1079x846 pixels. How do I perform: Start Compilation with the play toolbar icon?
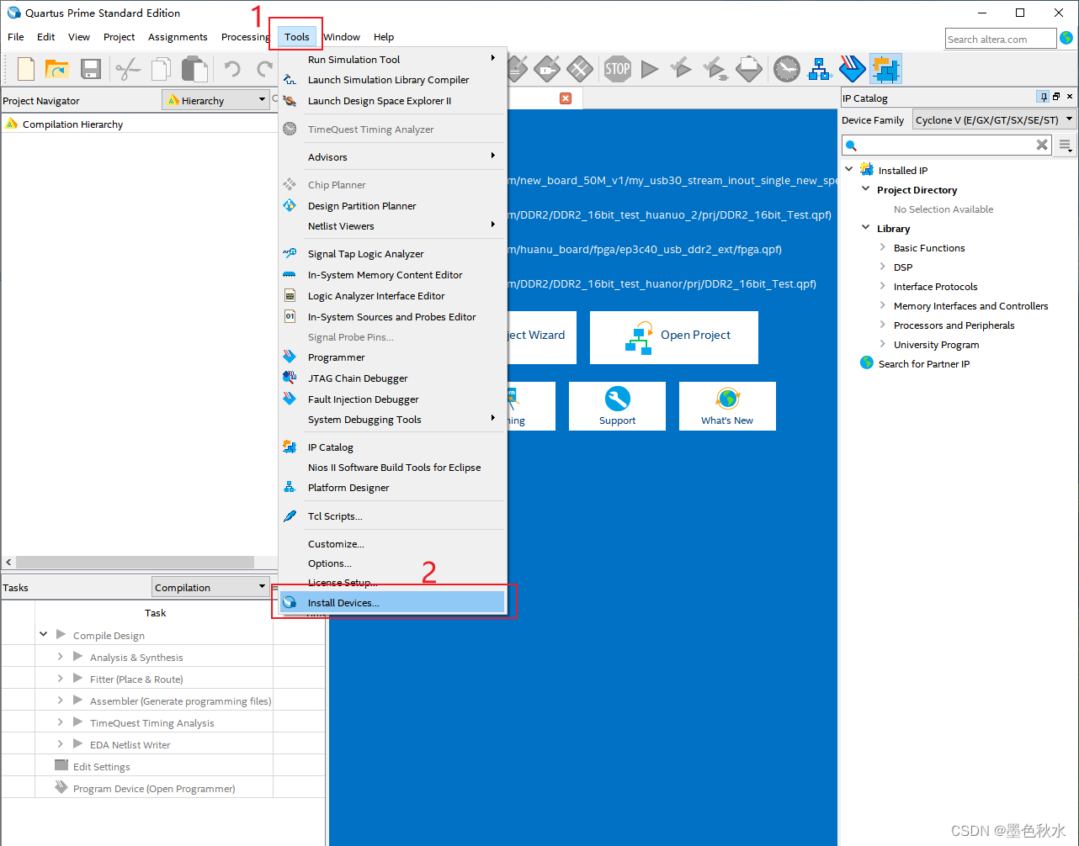[650, 69]
